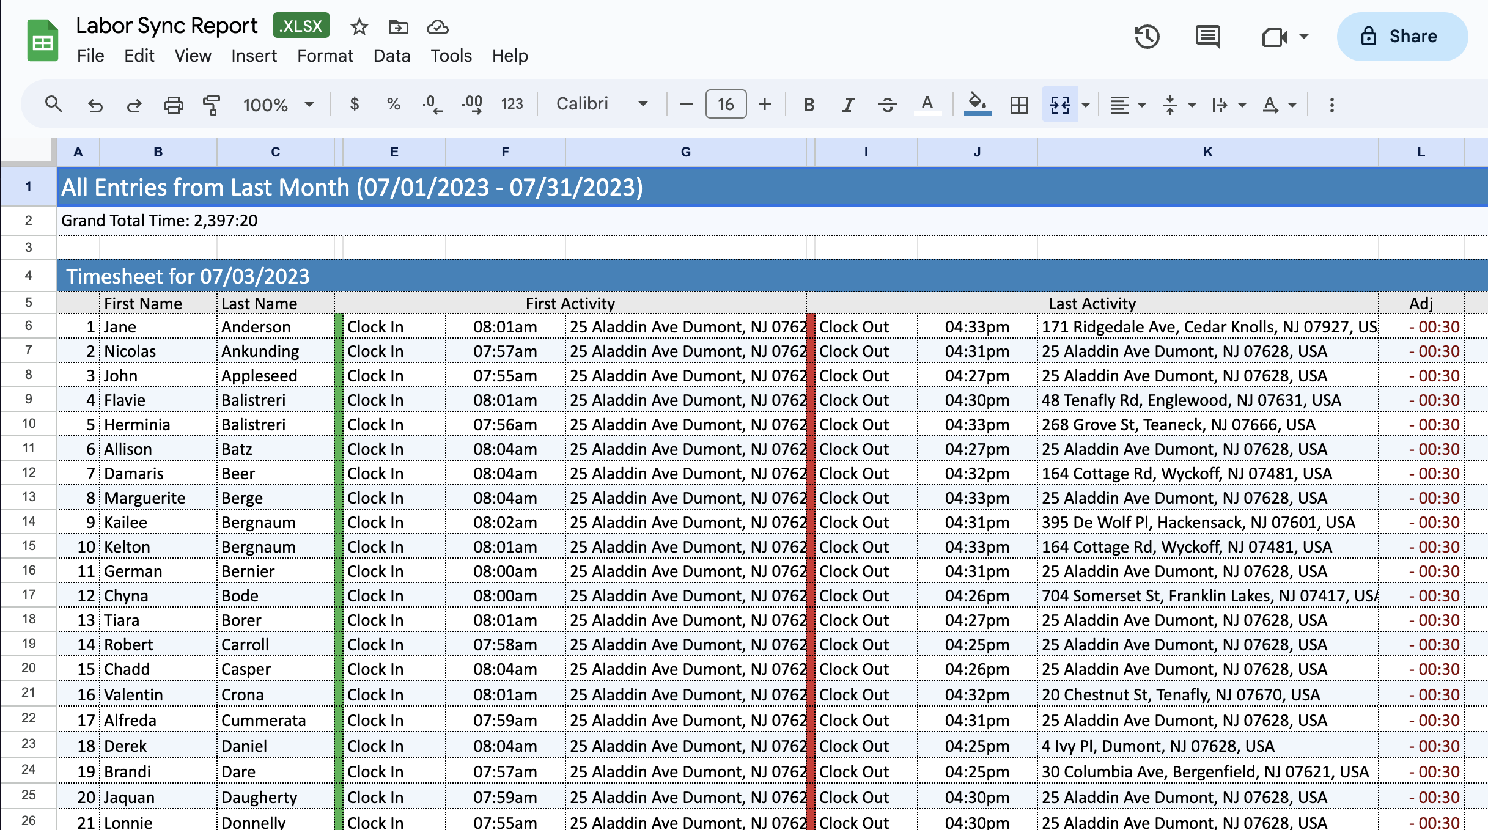Open the Data menu
1488x830 pixels.
pyautogui.click(x=392, y=56)
